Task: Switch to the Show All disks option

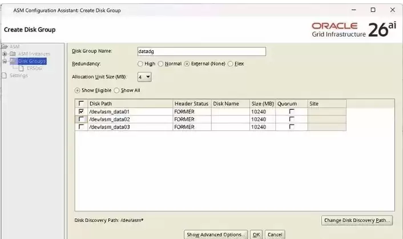Action: point(116,90)
